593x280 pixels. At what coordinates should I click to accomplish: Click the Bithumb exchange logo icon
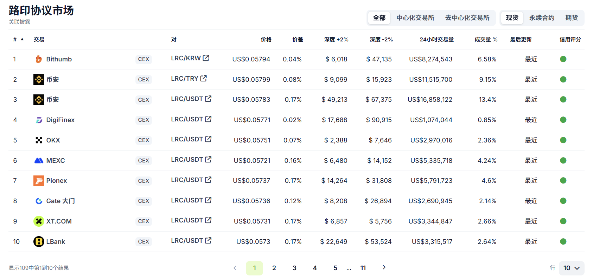[x=39, y=59]
